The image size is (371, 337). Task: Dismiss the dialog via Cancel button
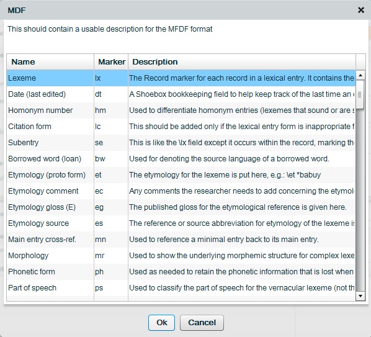point(202,323)
